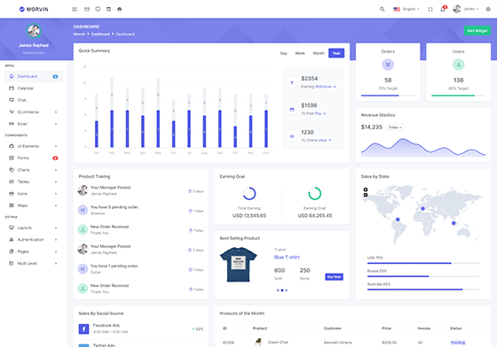This screenshot has width=497, height=347.
Task: Open the search magnifier icon
Action: (382, 9)
